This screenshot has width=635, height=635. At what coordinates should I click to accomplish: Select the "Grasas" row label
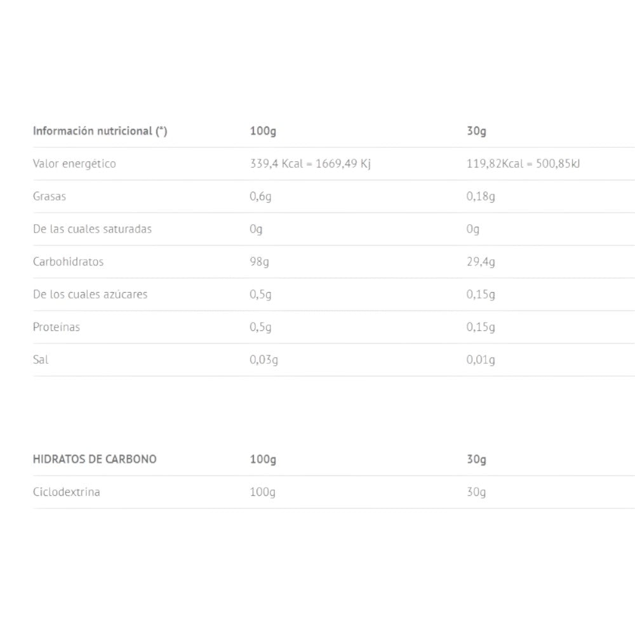(50, 196)
